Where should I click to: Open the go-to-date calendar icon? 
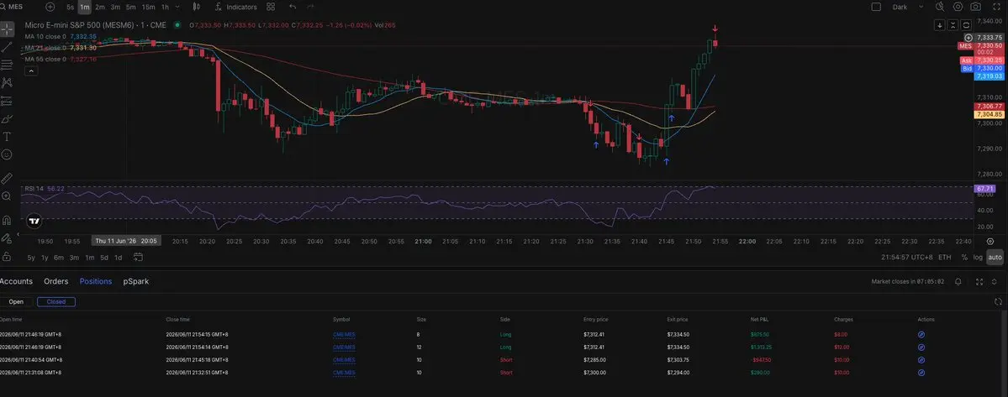click(138, 257)
